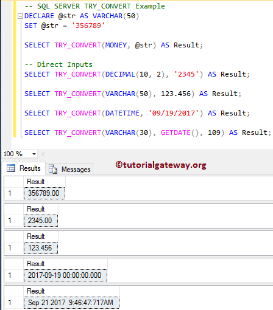Click the SQL SERVER TRY_CONVERT Example comment
The image size is (273, 310).
(x=94, y=6)
